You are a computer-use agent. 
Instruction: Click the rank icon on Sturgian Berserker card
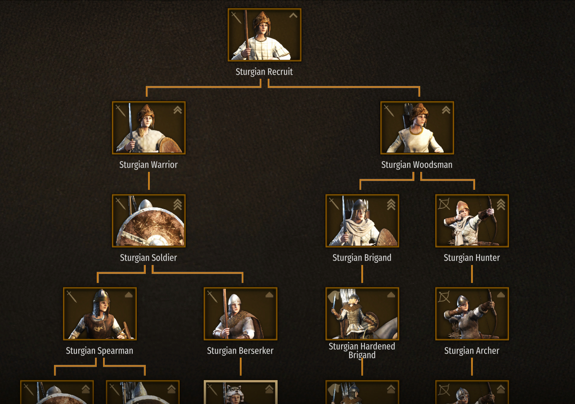tap(269, 295)
